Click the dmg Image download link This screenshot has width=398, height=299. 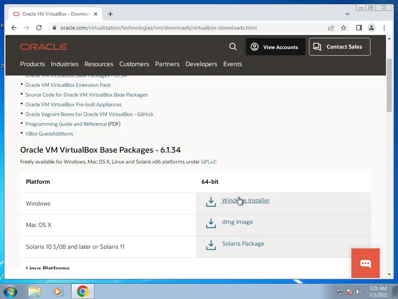point(237,222)
